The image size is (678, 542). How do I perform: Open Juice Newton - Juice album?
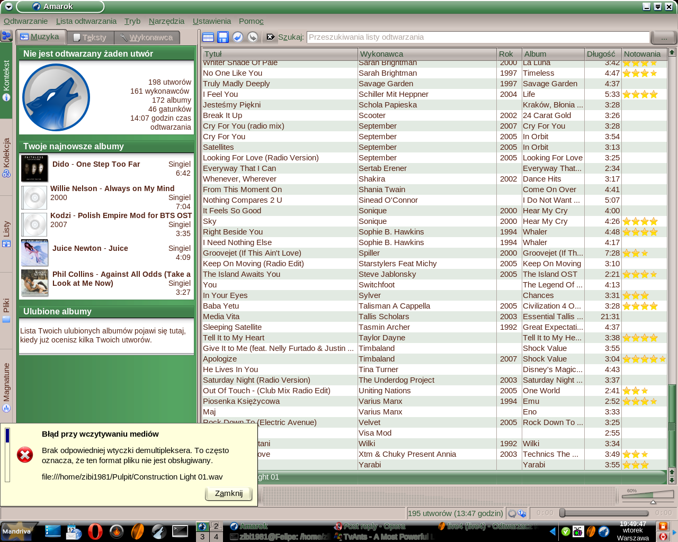click(90, 248)
